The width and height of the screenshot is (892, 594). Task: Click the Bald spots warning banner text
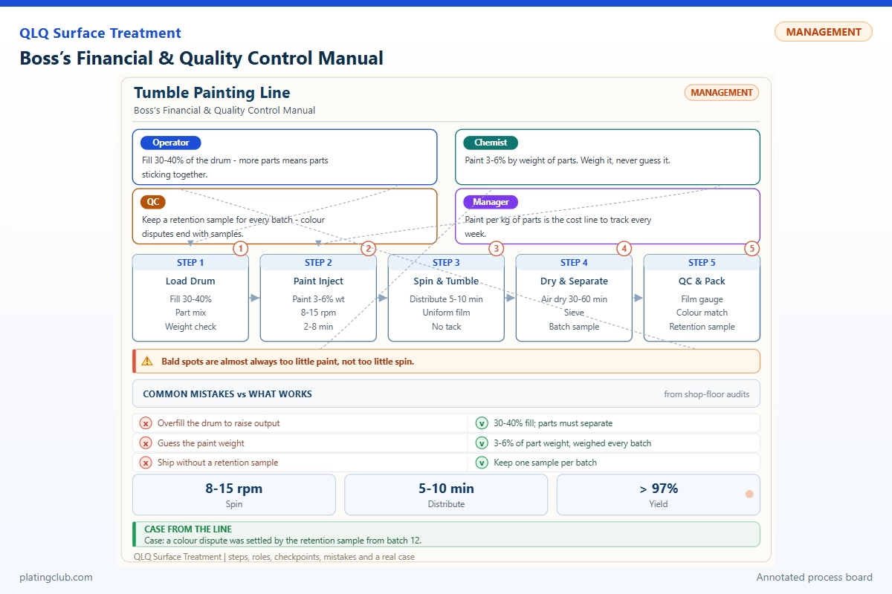(288, 362)
